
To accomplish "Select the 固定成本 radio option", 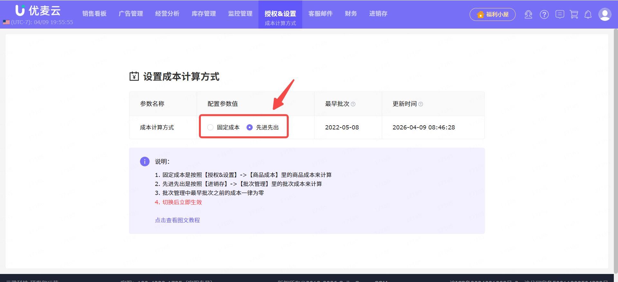I will coord(211,128).
